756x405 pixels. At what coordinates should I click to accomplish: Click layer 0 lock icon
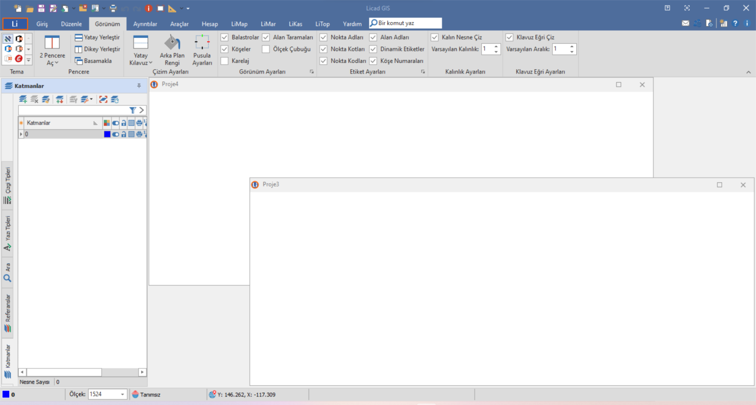coord(124,134)
